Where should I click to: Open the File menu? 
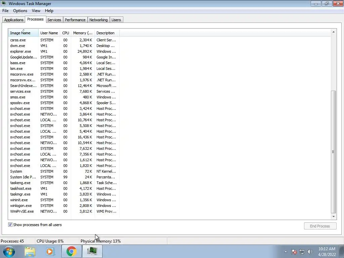[x=5, y=11]
